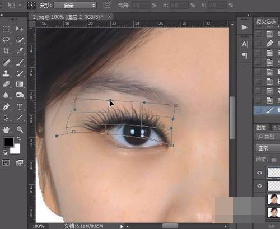Select the Pen tool in toolbox
Image resolution: width=280 pixels, height=229 pixels.
click(6, 107)
